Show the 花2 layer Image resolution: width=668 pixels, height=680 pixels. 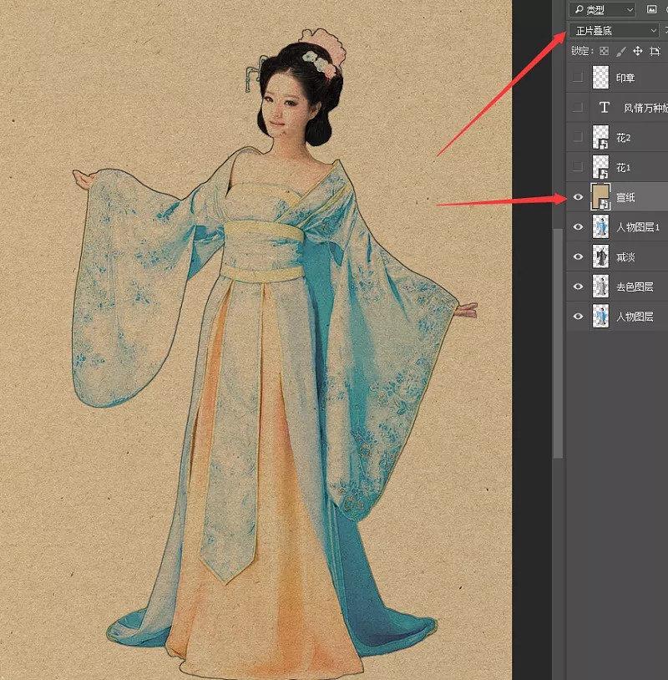[578, 137]
